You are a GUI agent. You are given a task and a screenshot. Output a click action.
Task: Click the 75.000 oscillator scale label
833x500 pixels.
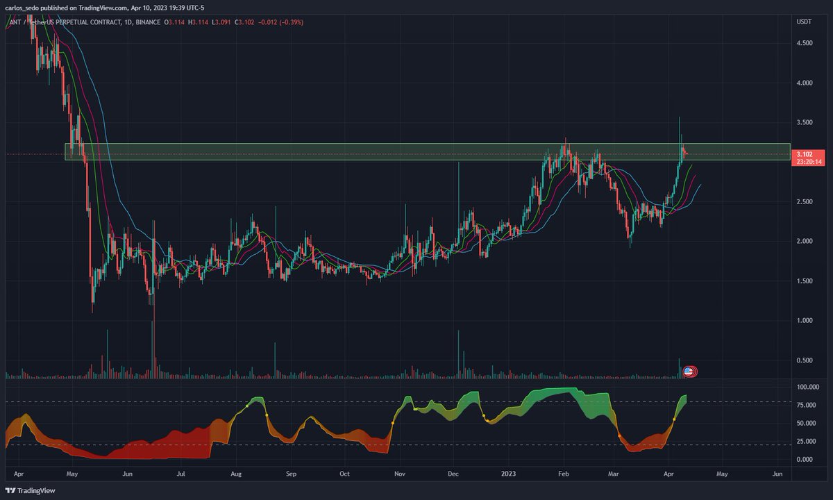point(806,404)
